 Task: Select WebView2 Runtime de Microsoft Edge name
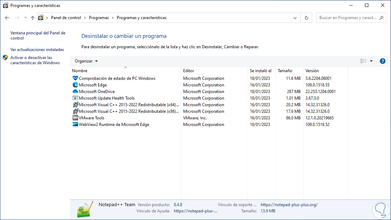click(114, 125)
